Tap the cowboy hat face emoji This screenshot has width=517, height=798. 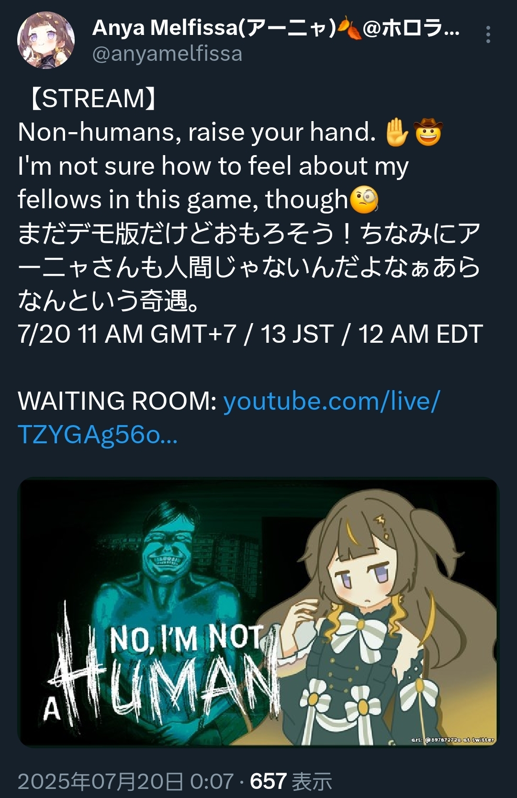pyautogui.click(x=428, y=132)
